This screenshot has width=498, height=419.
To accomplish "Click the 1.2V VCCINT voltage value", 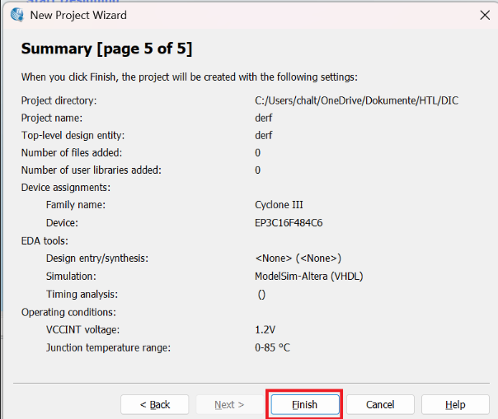I will [x=265, y=329].
